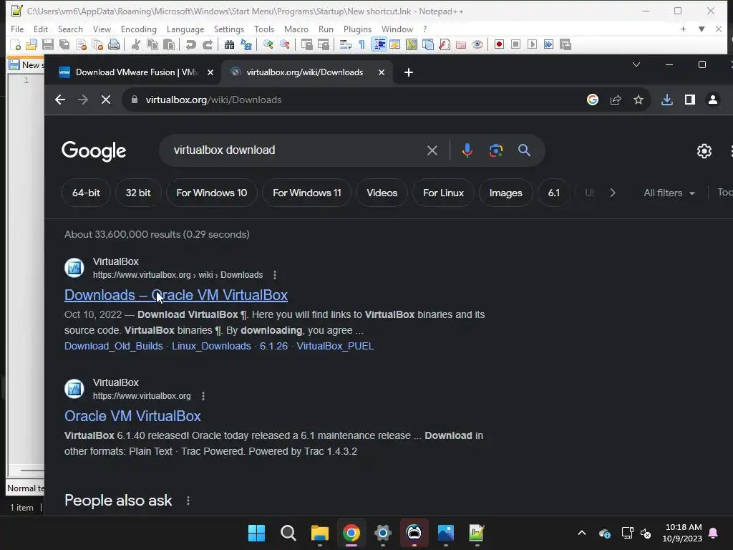Click the Open file icon in Notepad++
The image size is (733, 550).
tap(31, 44)
